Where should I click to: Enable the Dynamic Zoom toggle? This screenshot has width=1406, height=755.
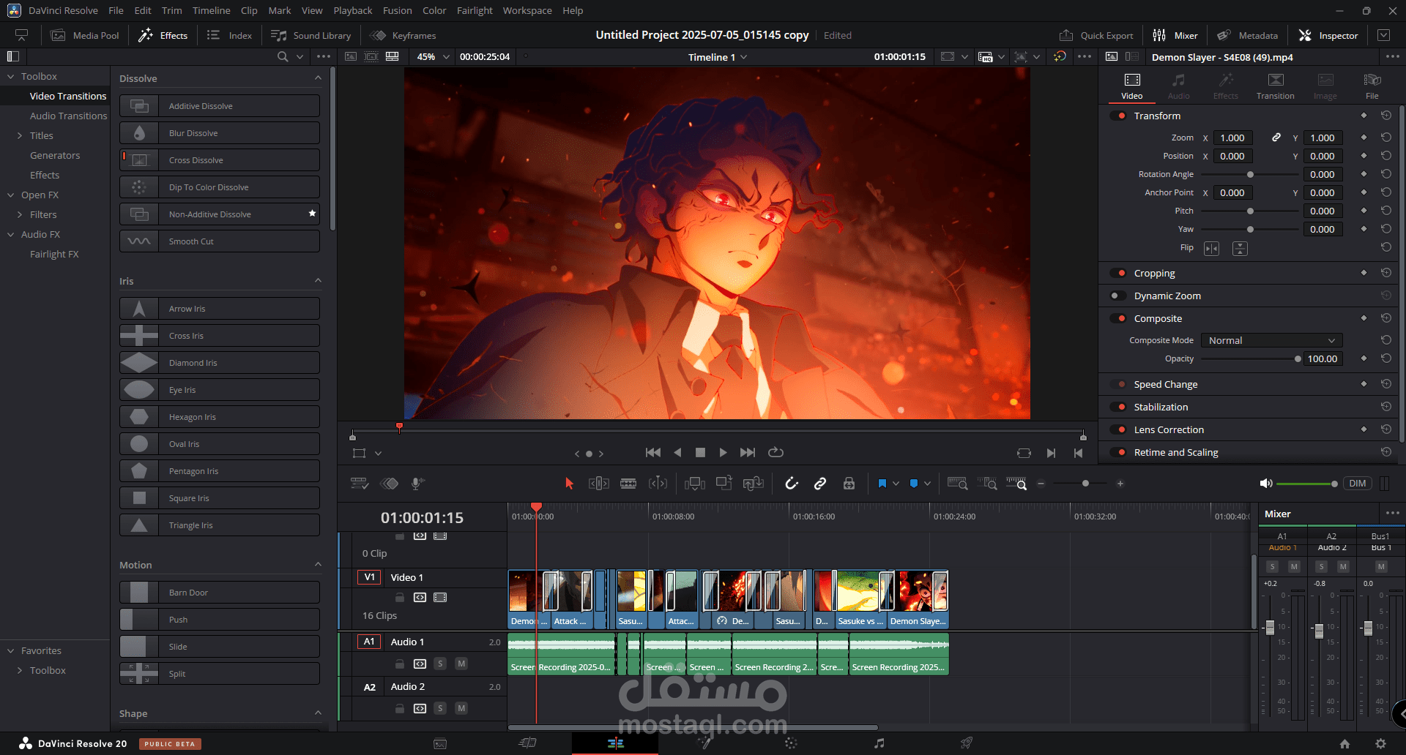pos(1118,296)
